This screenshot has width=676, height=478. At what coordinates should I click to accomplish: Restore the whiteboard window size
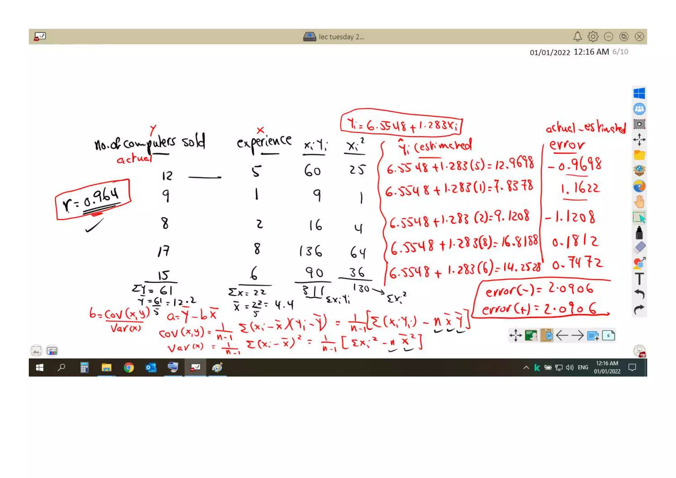[x=624, y=37]
